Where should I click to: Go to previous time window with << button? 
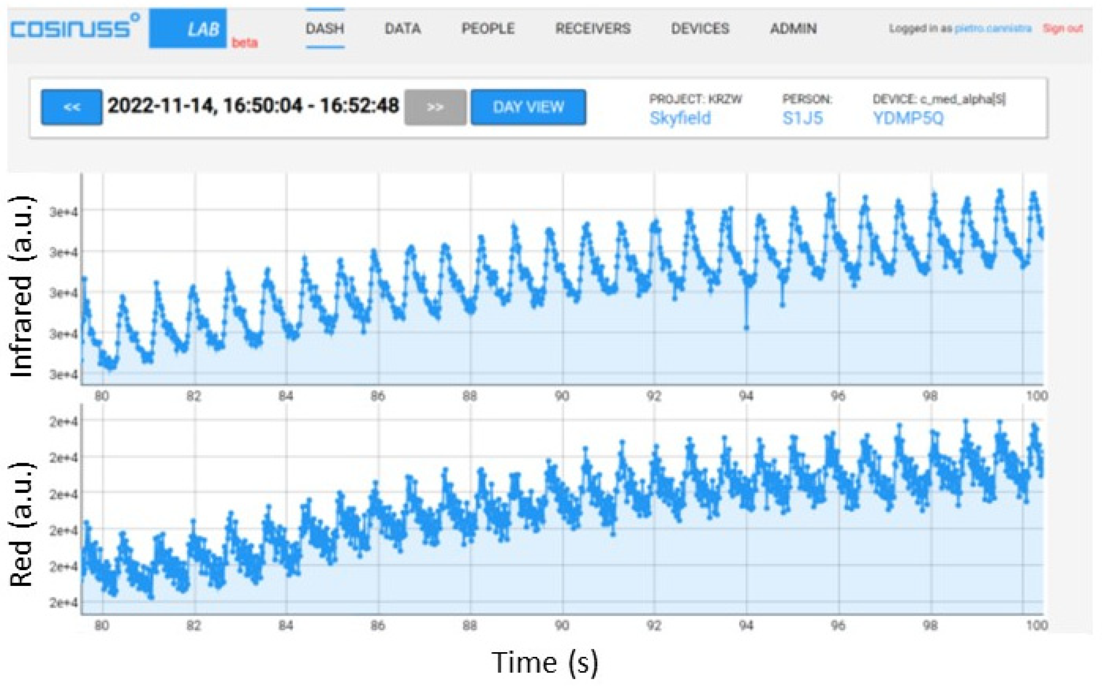(71, 107)
